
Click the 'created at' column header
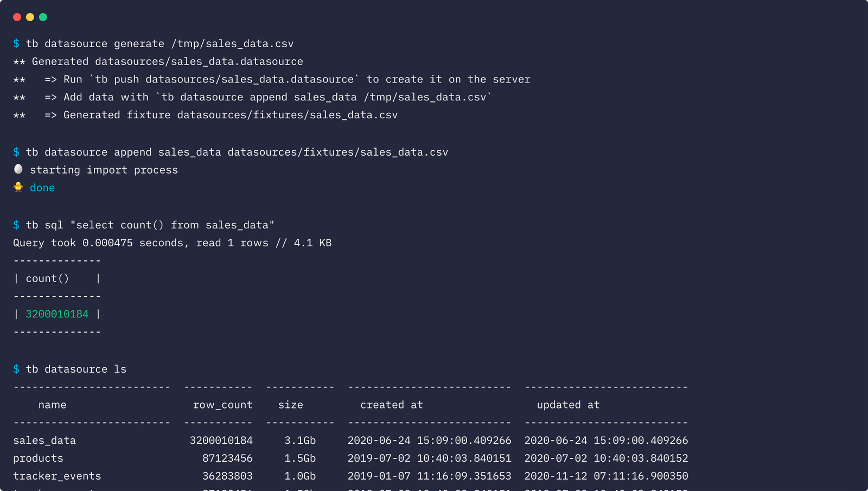(x=391, y=405)
